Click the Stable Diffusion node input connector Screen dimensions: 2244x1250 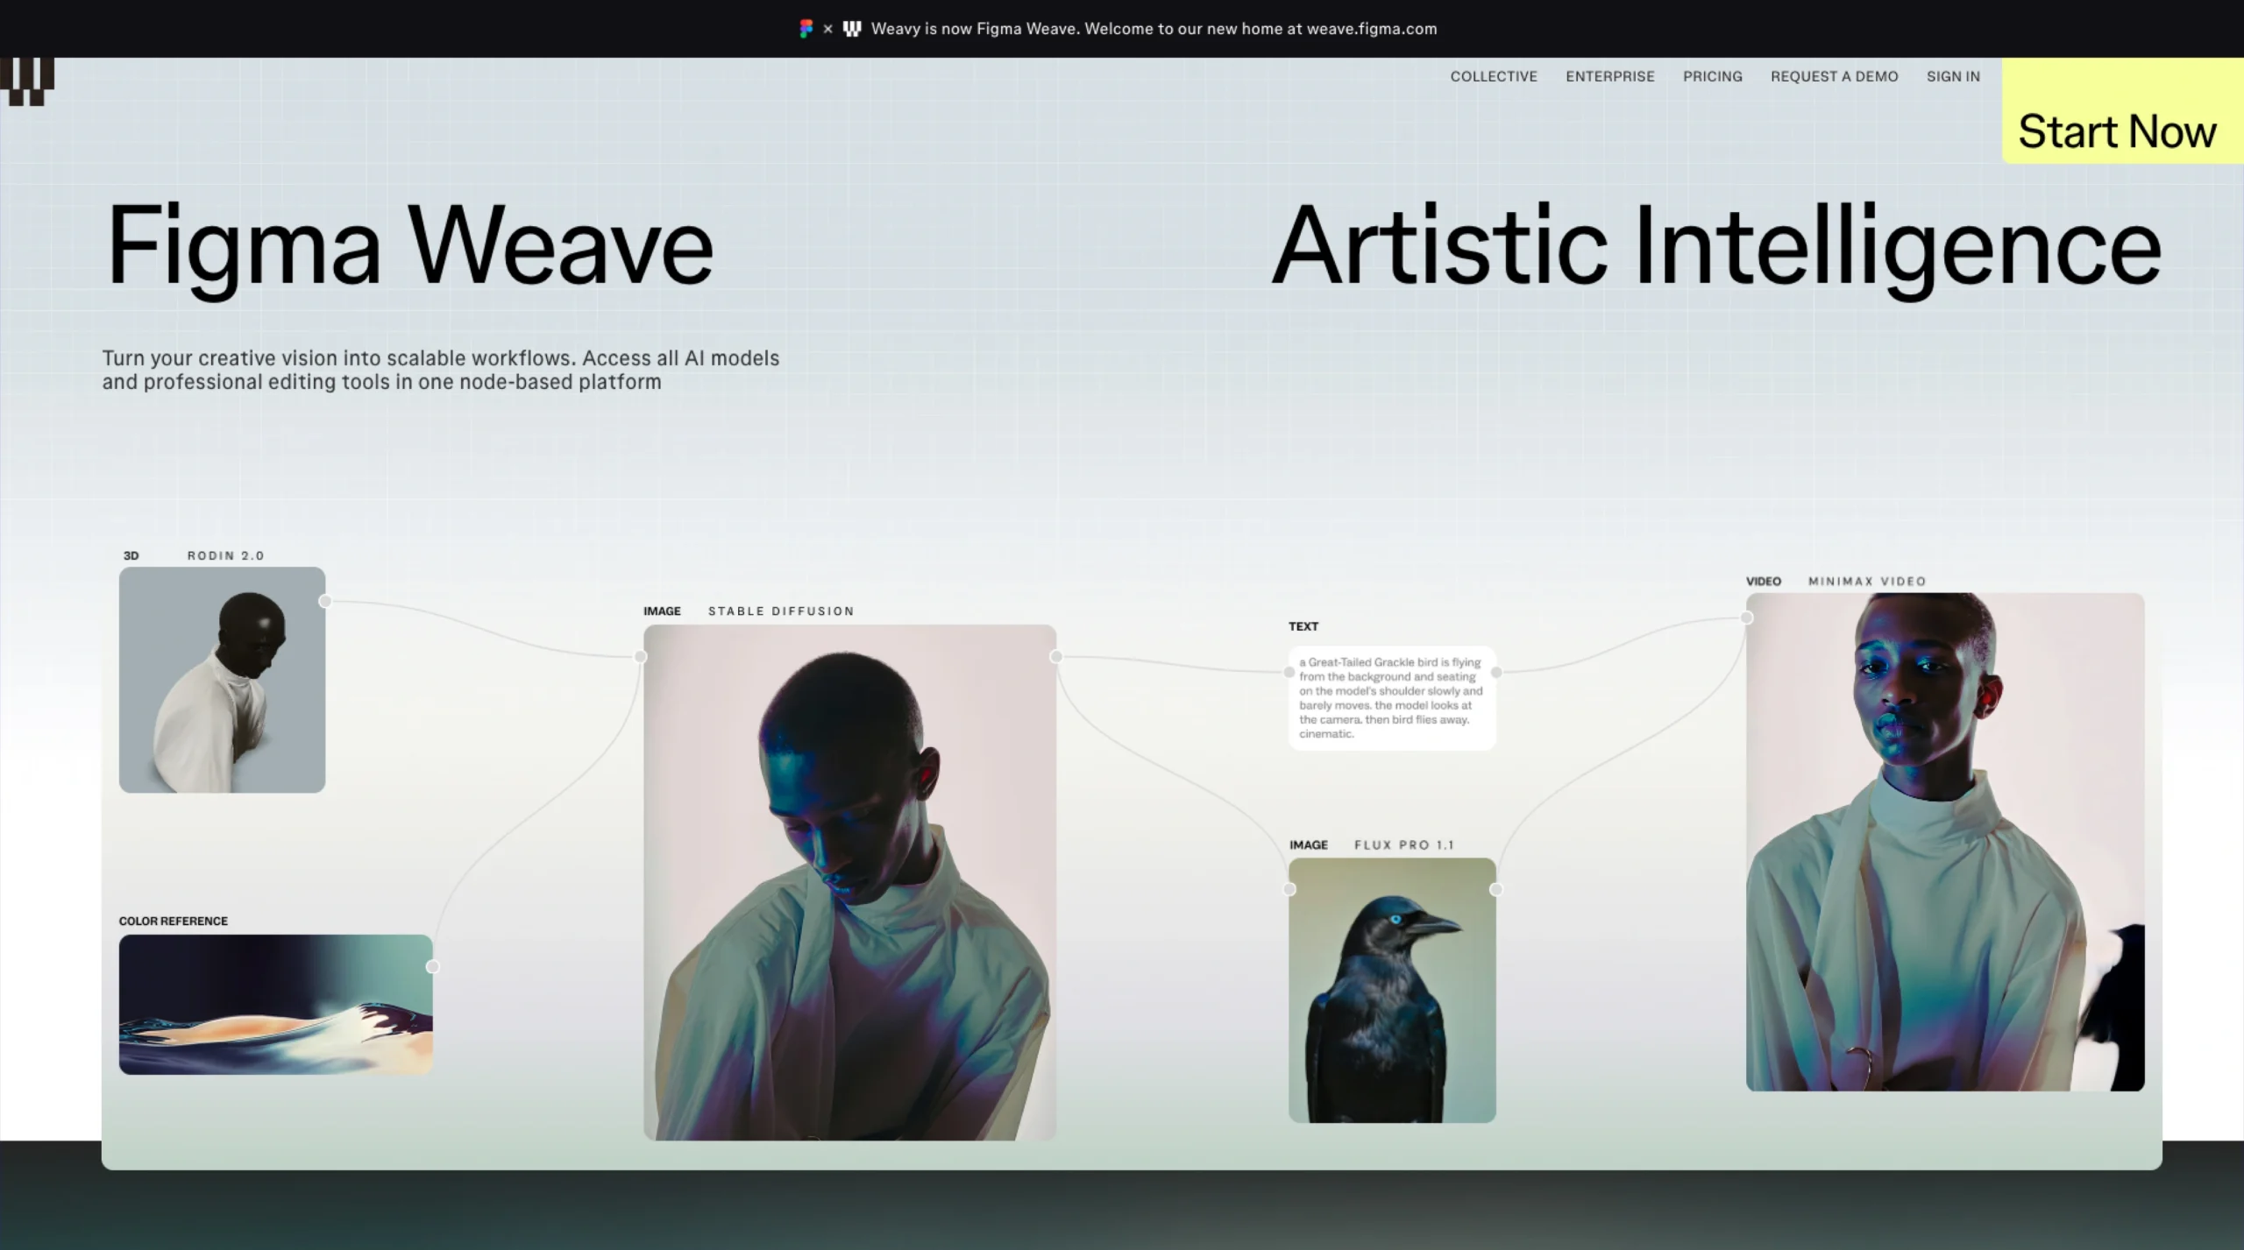click(x=641, y=656)
